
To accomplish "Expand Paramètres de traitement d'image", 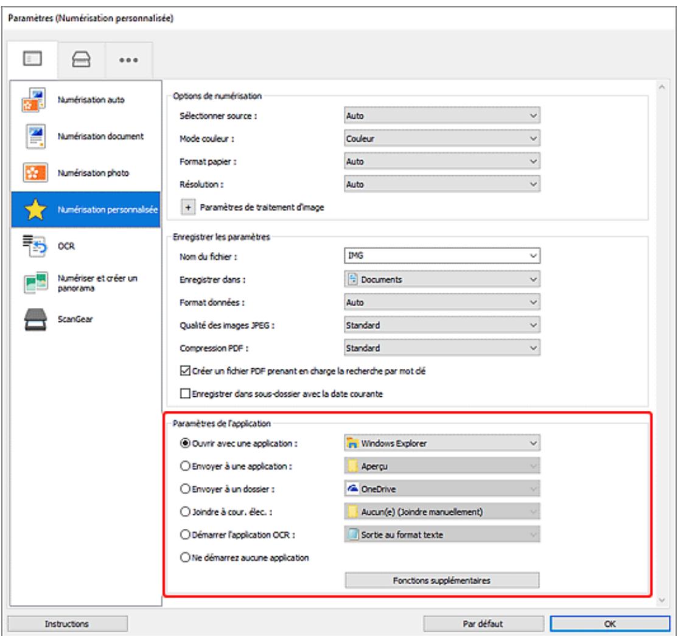I will coord(188,208).
